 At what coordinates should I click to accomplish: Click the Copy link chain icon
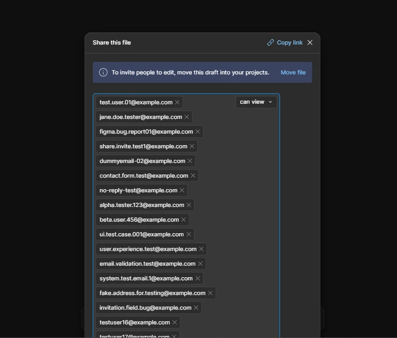coord(271,42)
